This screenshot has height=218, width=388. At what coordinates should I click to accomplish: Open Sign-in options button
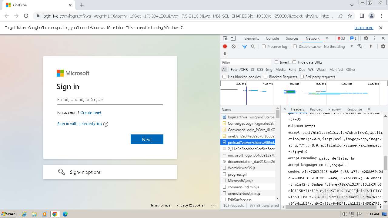tap(110, 172)
